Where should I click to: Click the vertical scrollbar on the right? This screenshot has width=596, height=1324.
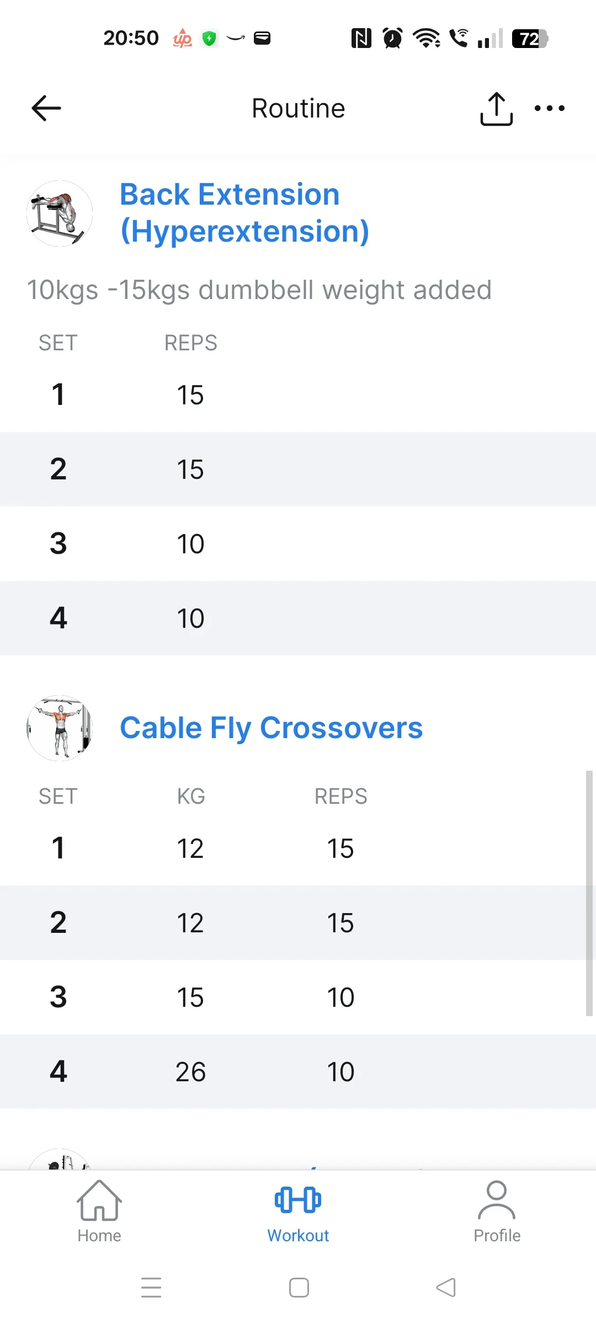pos(589,893)
